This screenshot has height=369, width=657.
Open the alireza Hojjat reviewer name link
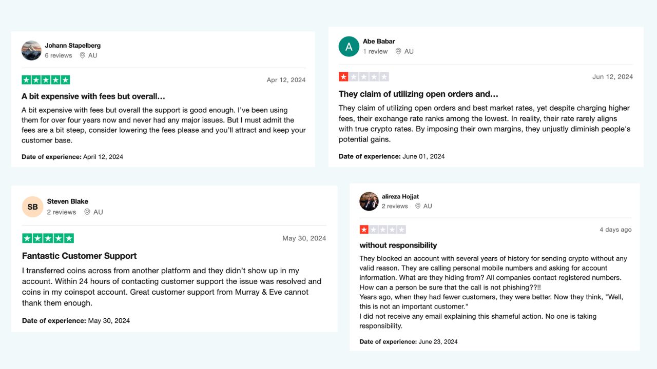click(x=400, y=197)
